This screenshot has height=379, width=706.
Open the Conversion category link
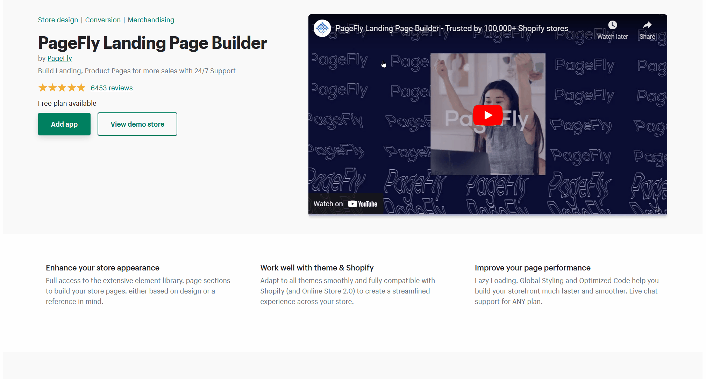tap(103, 20)
